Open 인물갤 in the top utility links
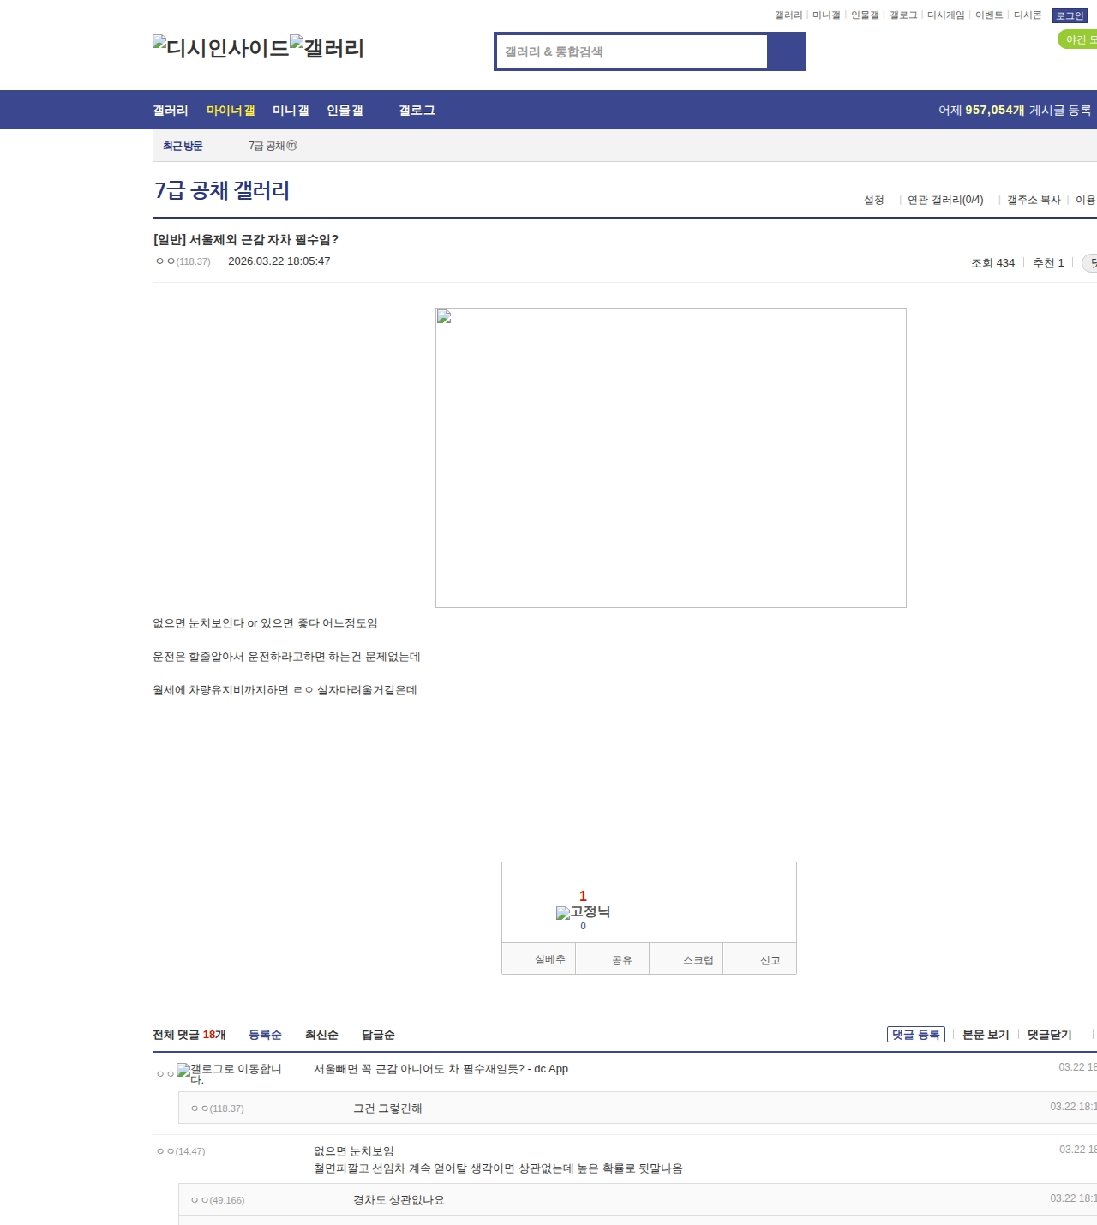 pos(865,15)
